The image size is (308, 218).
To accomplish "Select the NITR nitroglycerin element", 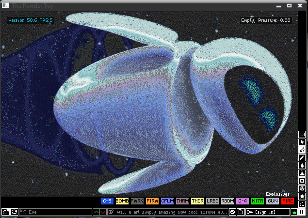I will click(x=258, y=201).
